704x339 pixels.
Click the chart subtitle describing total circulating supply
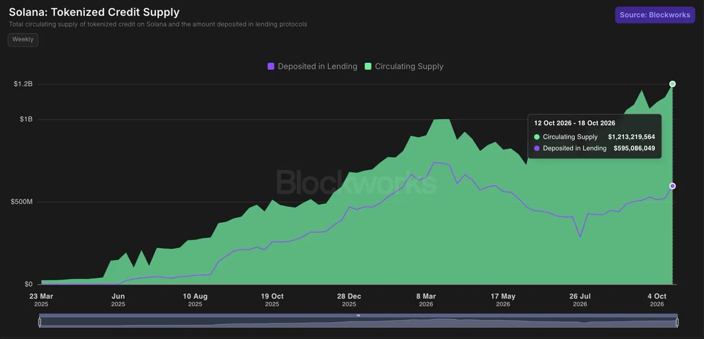coord(158,25)
